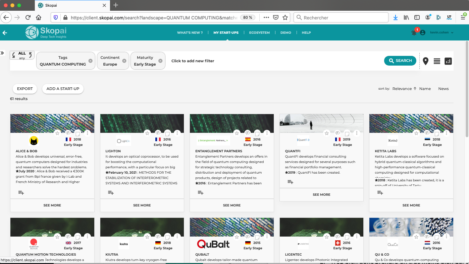Switch to list view
The width and height of the screenshot is (469, 264).
click(x=437, y=61)
